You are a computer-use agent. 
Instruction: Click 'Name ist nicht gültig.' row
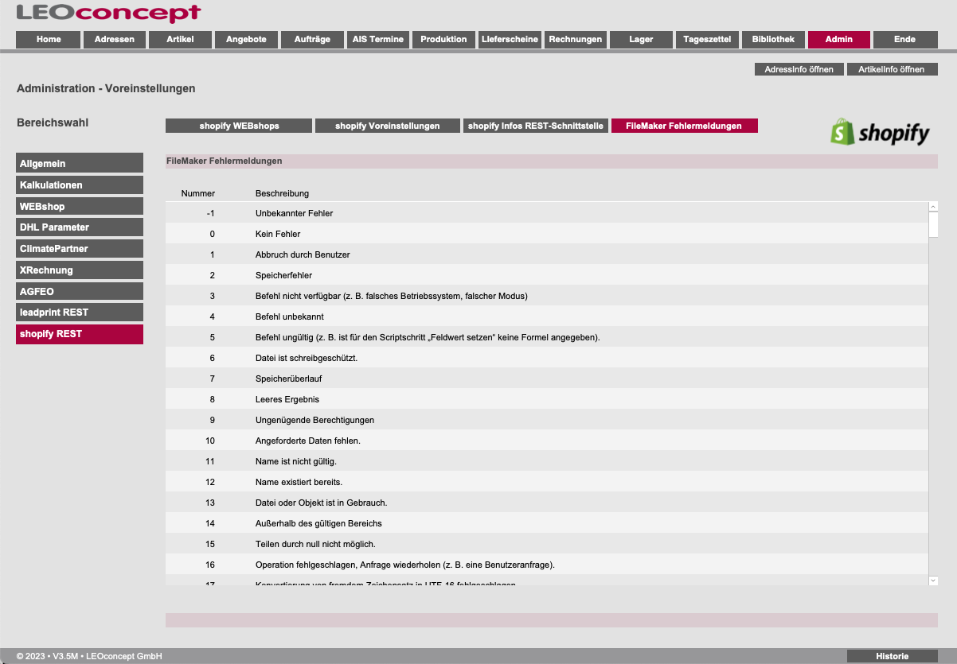(547, 461)
